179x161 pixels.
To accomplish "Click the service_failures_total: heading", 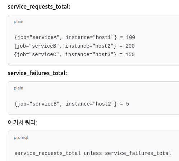I will 37,73.
